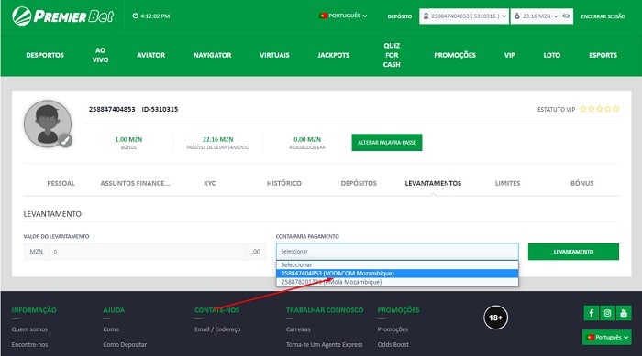Open the Esports section
This screenshot has height=356, width=642.
603,55
